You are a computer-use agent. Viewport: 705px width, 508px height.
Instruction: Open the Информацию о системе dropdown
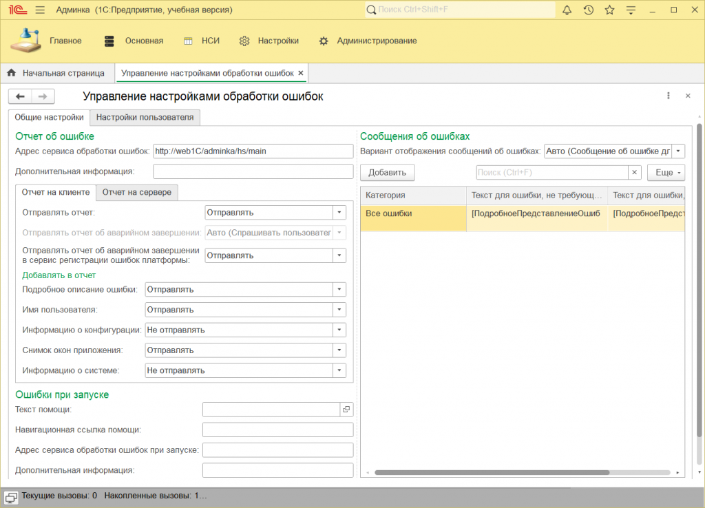point(339,370)
